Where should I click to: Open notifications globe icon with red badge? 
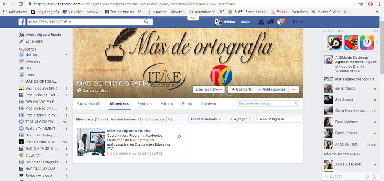(280, 22)
